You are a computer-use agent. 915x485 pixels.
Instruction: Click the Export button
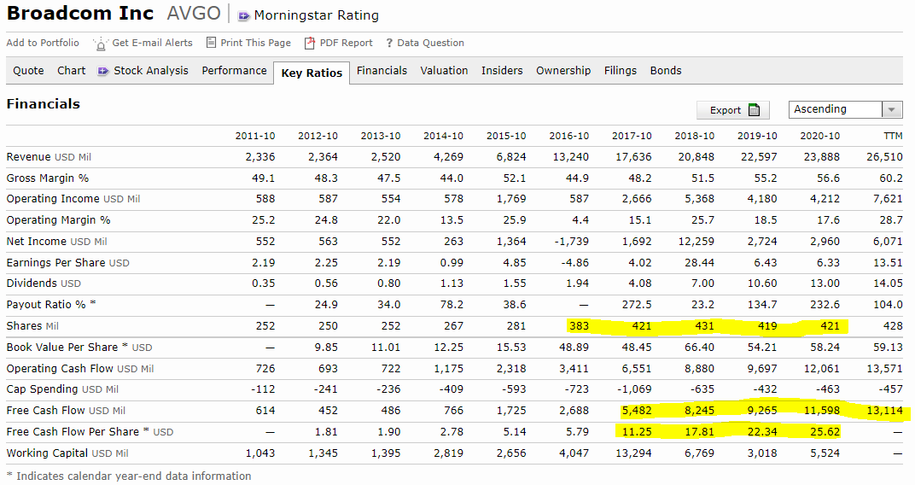pos(733,110)
